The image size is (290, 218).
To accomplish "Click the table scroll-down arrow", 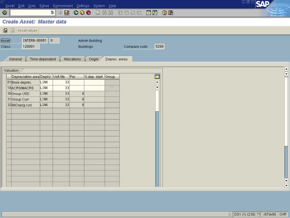I will [x=157, y=87].
